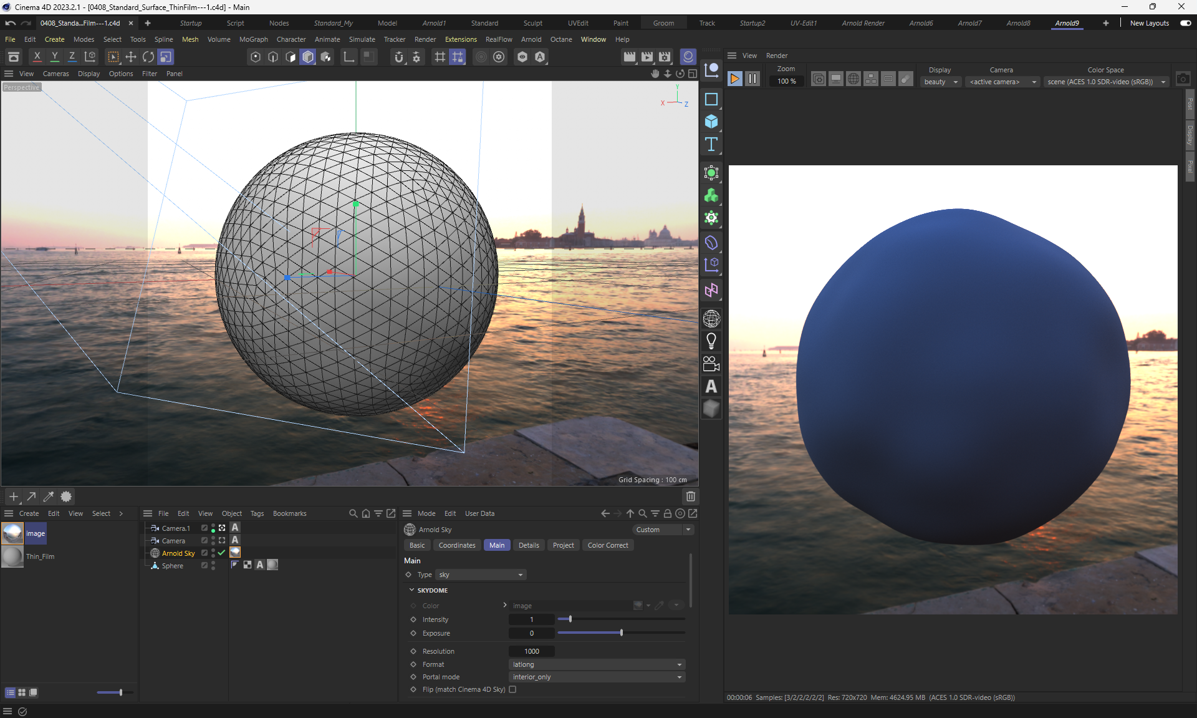Toggle Arnold Sky enabled checkmark

(x=221, y=553)
